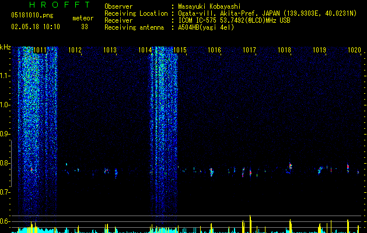Click the 1020 time marker
This screenshot has width=367, height=233.
tap(354, 50)
